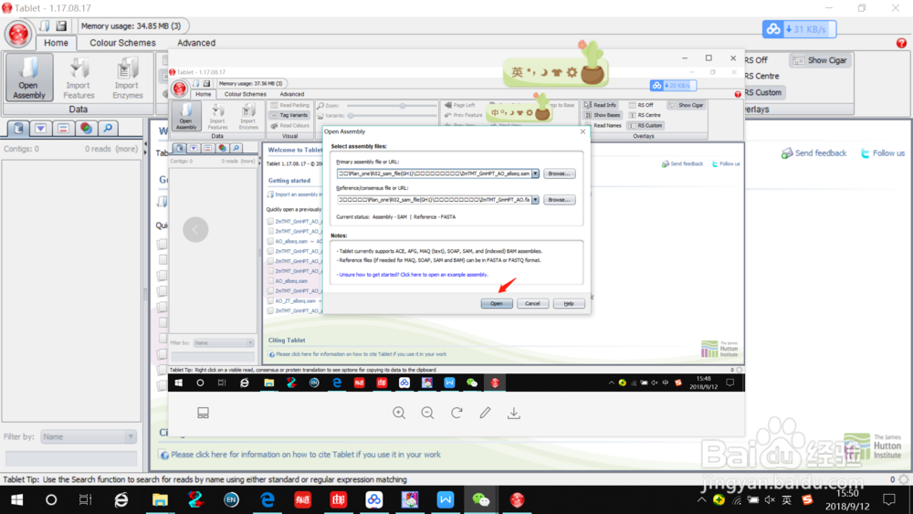Click the image viewer zoom-in magnifier icon
This screenshot has height=514, width=913.
tap(399, 413)
